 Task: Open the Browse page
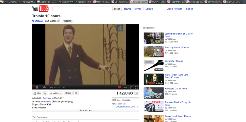tap(127, 9)
